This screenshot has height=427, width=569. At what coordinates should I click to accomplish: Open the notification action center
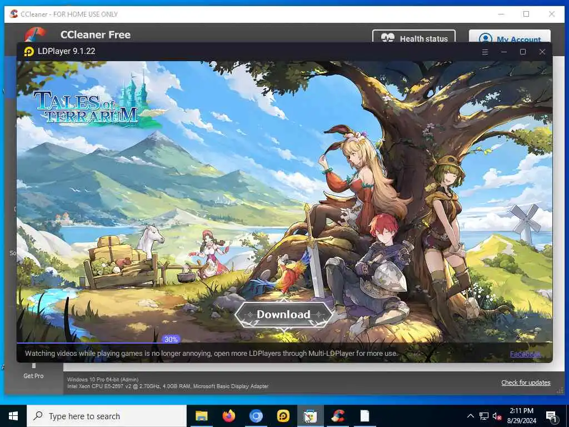click(x=552, y=416)
